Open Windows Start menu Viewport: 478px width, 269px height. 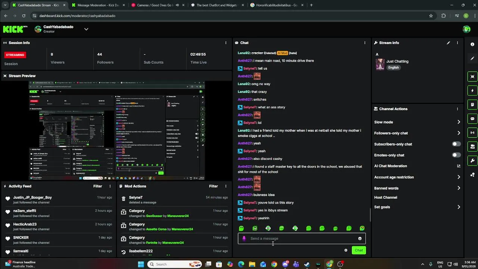pos(141,264)
